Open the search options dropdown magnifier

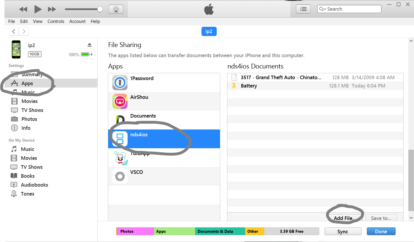[x=322, y=9]
